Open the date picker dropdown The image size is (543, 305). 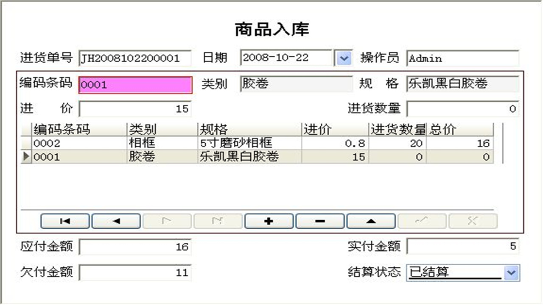click(344, 57)
